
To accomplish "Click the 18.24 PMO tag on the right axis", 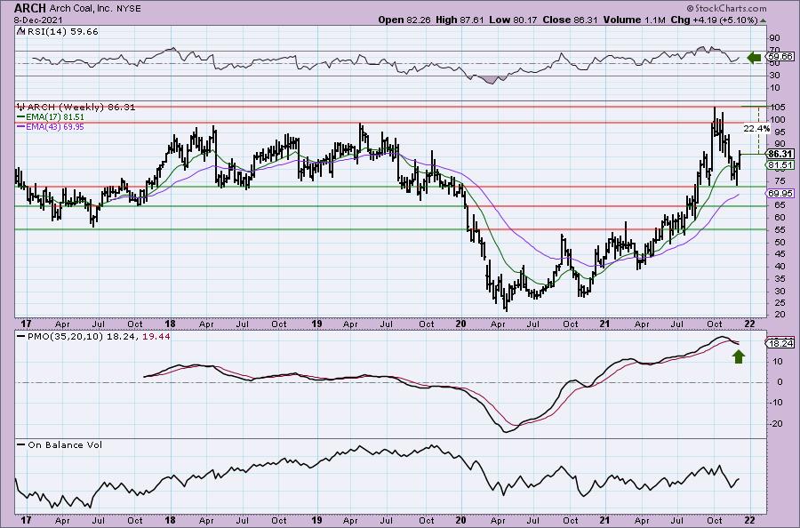I will pos(780,343).
